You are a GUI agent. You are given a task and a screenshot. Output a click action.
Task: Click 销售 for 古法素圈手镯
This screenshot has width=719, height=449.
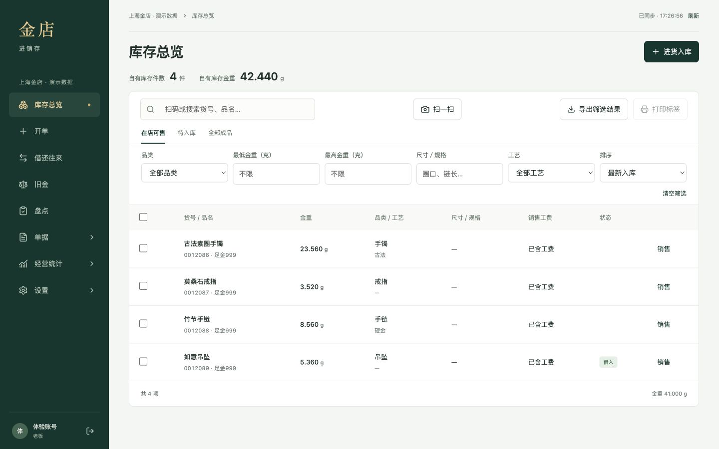[x=664, y=249]
